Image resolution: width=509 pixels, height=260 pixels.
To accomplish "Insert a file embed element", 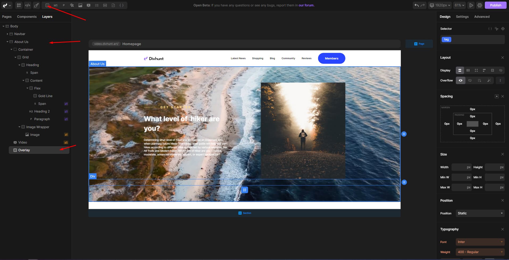I will pos(113,5).
